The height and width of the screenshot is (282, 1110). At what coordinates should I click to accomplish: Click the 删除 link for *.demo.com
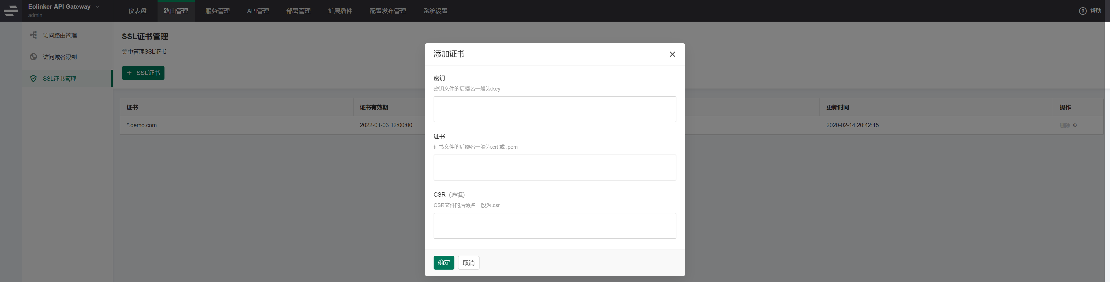(1064, 125)
